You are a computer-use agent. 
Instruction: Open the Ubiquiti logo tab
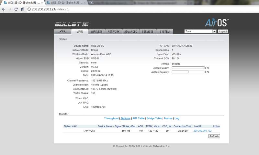pos(62,31)
